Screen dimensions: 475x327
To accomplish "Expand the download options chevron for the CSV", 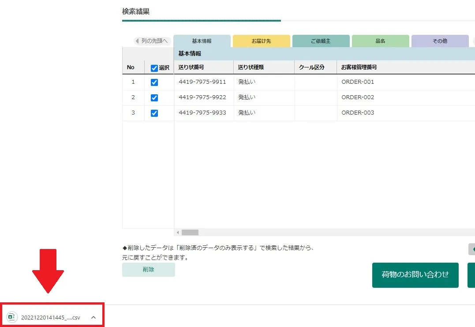I will click(x=93, y=317).
